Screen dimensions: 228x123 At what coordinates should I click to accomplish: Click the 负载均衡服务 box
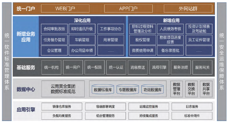[x=62, y=116]
